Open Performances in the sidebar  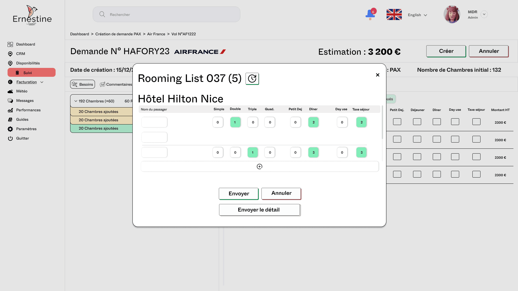coord(28,110)
